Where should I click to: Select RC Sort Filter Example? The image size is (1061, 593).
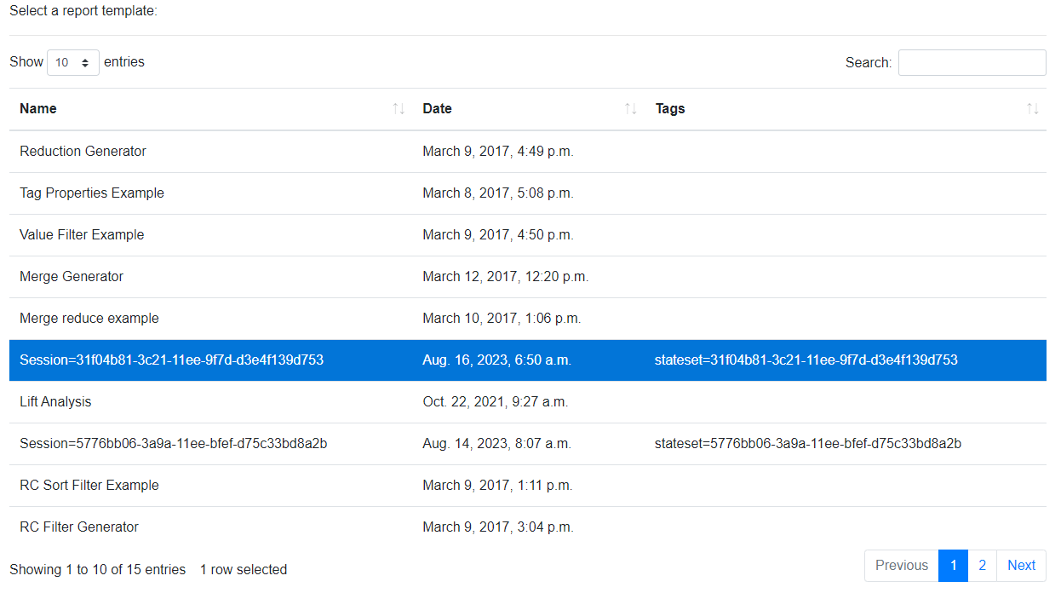pyautogui.click(x=89, y=486)
